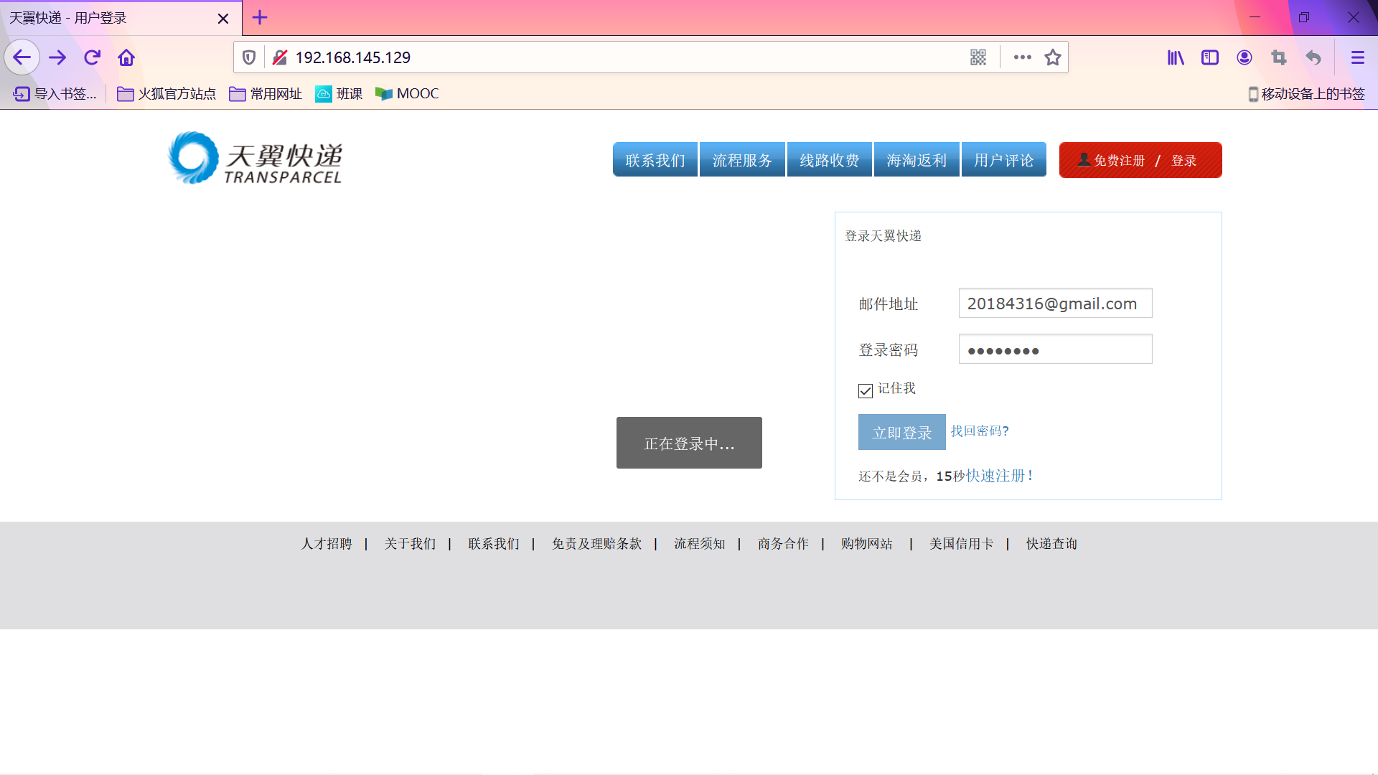Open the Firefox account avatar icon

click(1245, 57)
